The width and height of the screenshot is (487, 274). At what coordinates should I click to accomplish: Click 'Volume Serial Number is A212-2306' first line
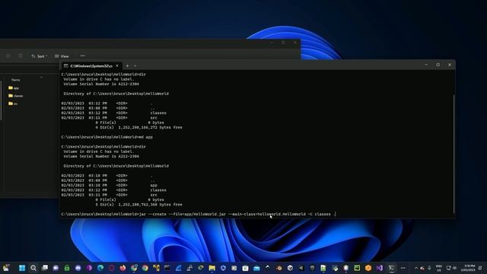pos(101,84)
